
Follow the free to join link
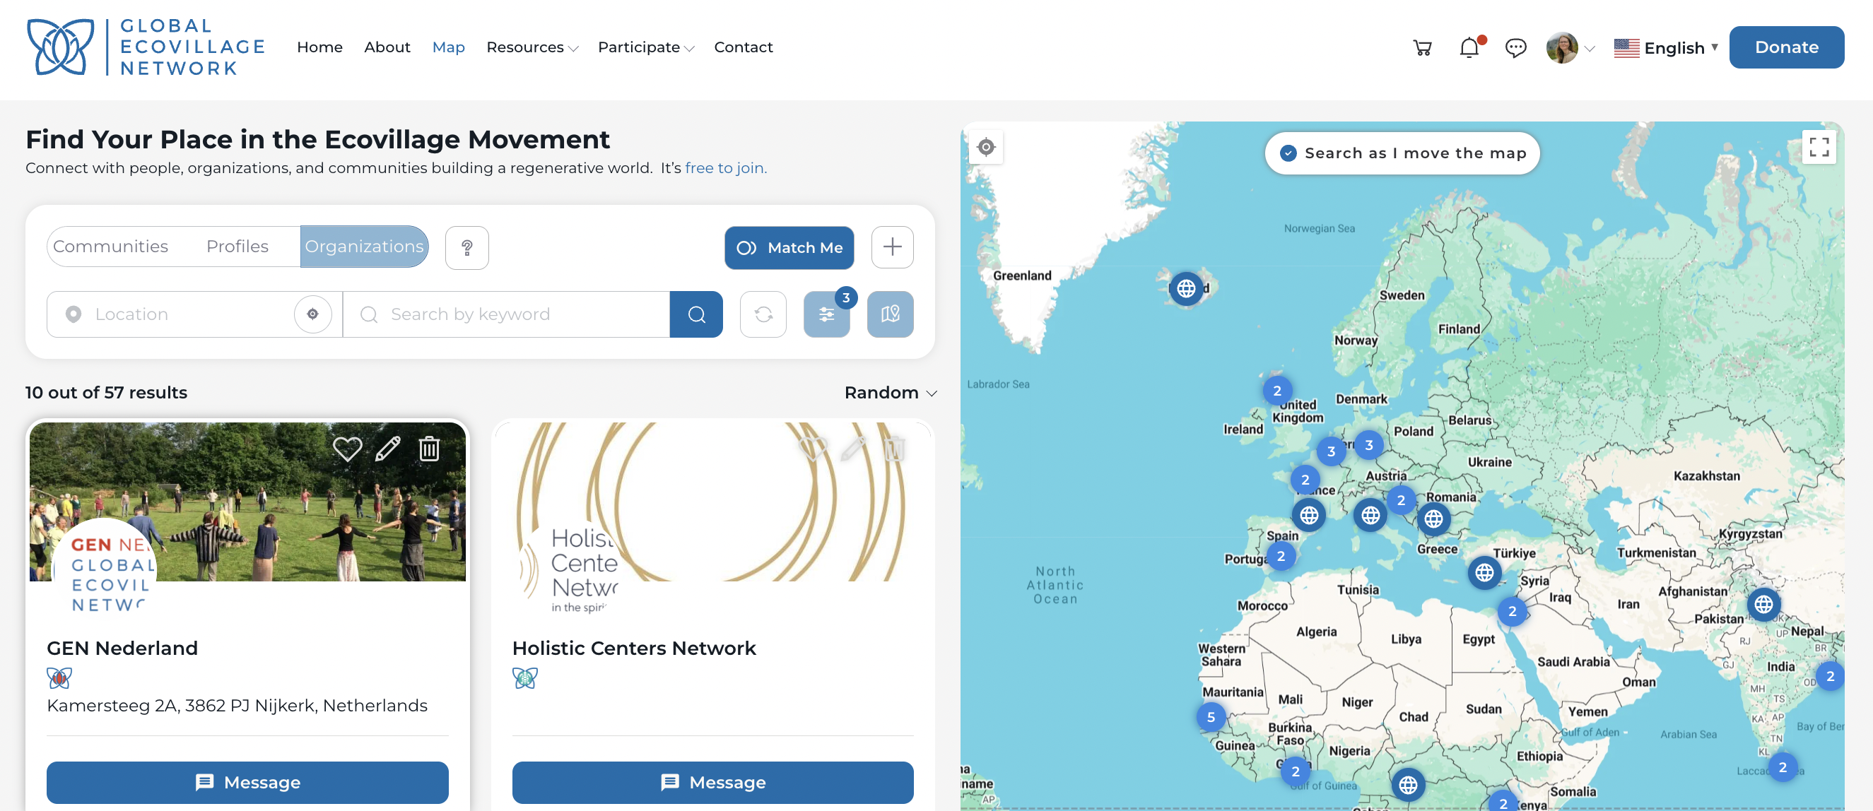(x=726, y=168)
